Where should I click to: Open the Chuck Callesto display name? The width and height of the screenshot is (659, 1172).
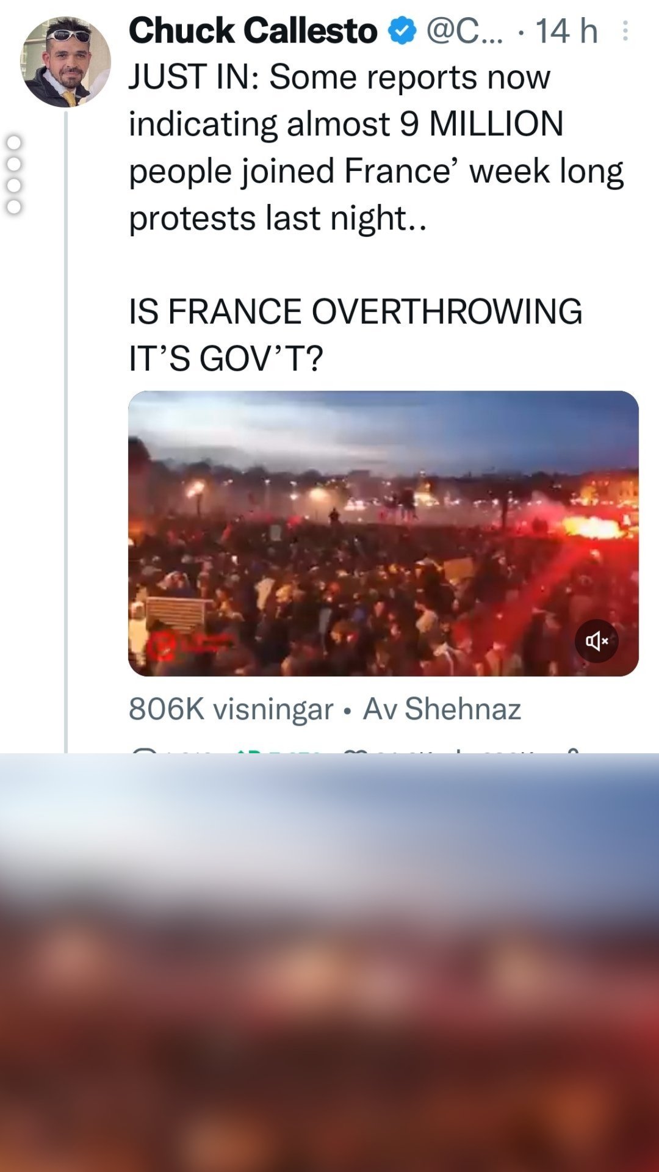pyautogui.click(x=253, y=31)
